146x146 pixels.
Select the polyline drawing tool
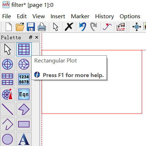click(x=7, y=124)
